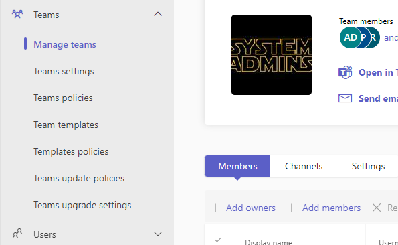Viewport: 398px width, 245px height.
Task: Navigate to Teams upgrade settings
Action: click(x=82, y=205)
